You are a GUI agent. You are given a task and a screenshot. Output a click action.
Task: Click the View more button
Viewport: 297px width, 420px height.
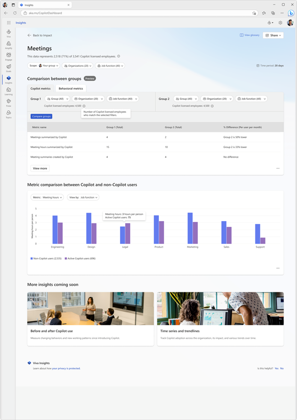40,168
